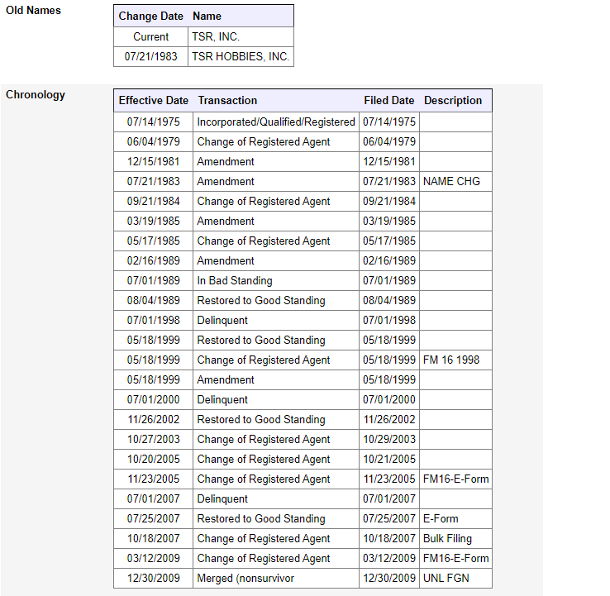Click 'Restored to Good Standing' in 11/26/2002 row

coord(276,420)
